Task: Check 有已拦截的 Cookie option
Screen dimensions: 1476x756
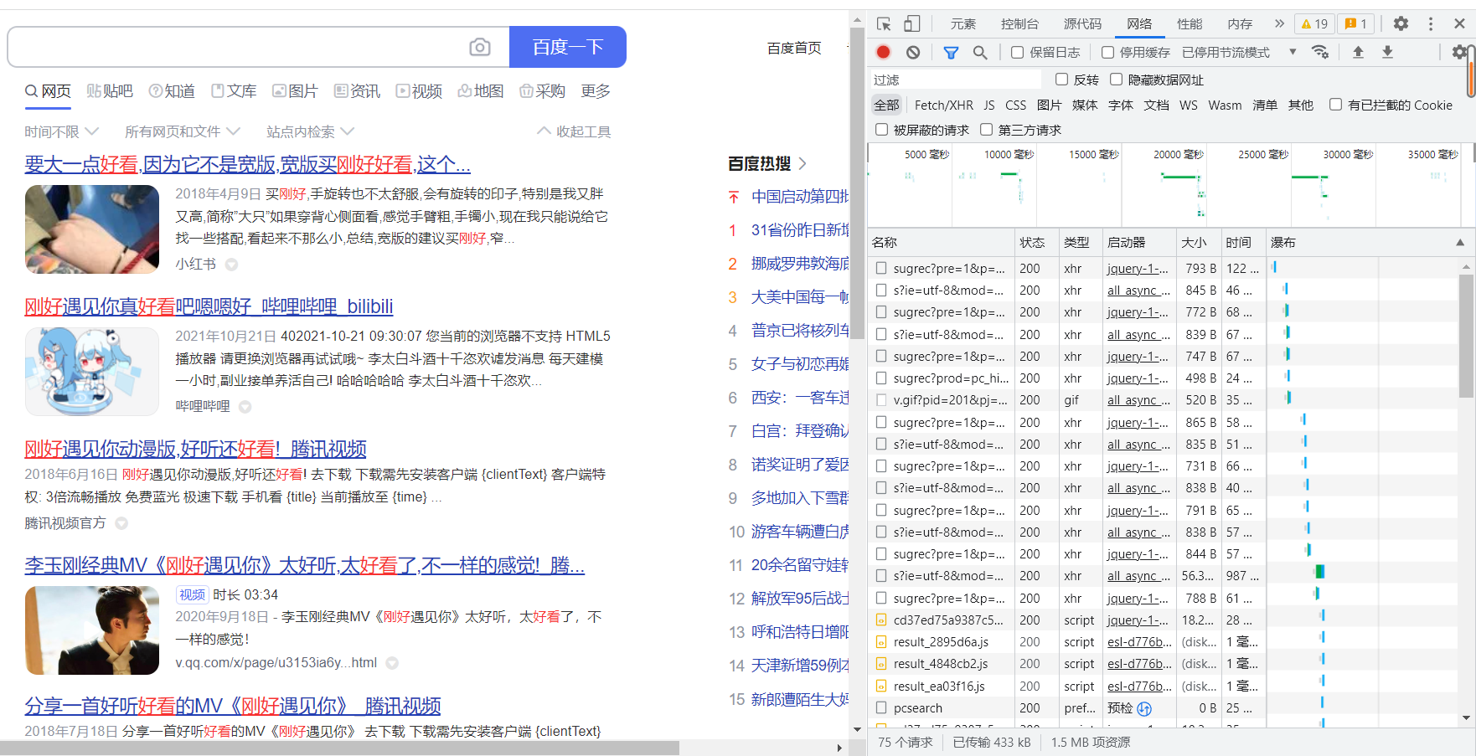Action: pyautogui.click(x=1335, y=105)
